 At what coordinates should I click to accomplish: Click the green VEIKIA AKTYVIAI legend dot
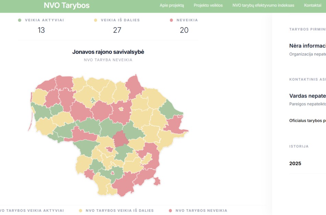click(20, 20)
